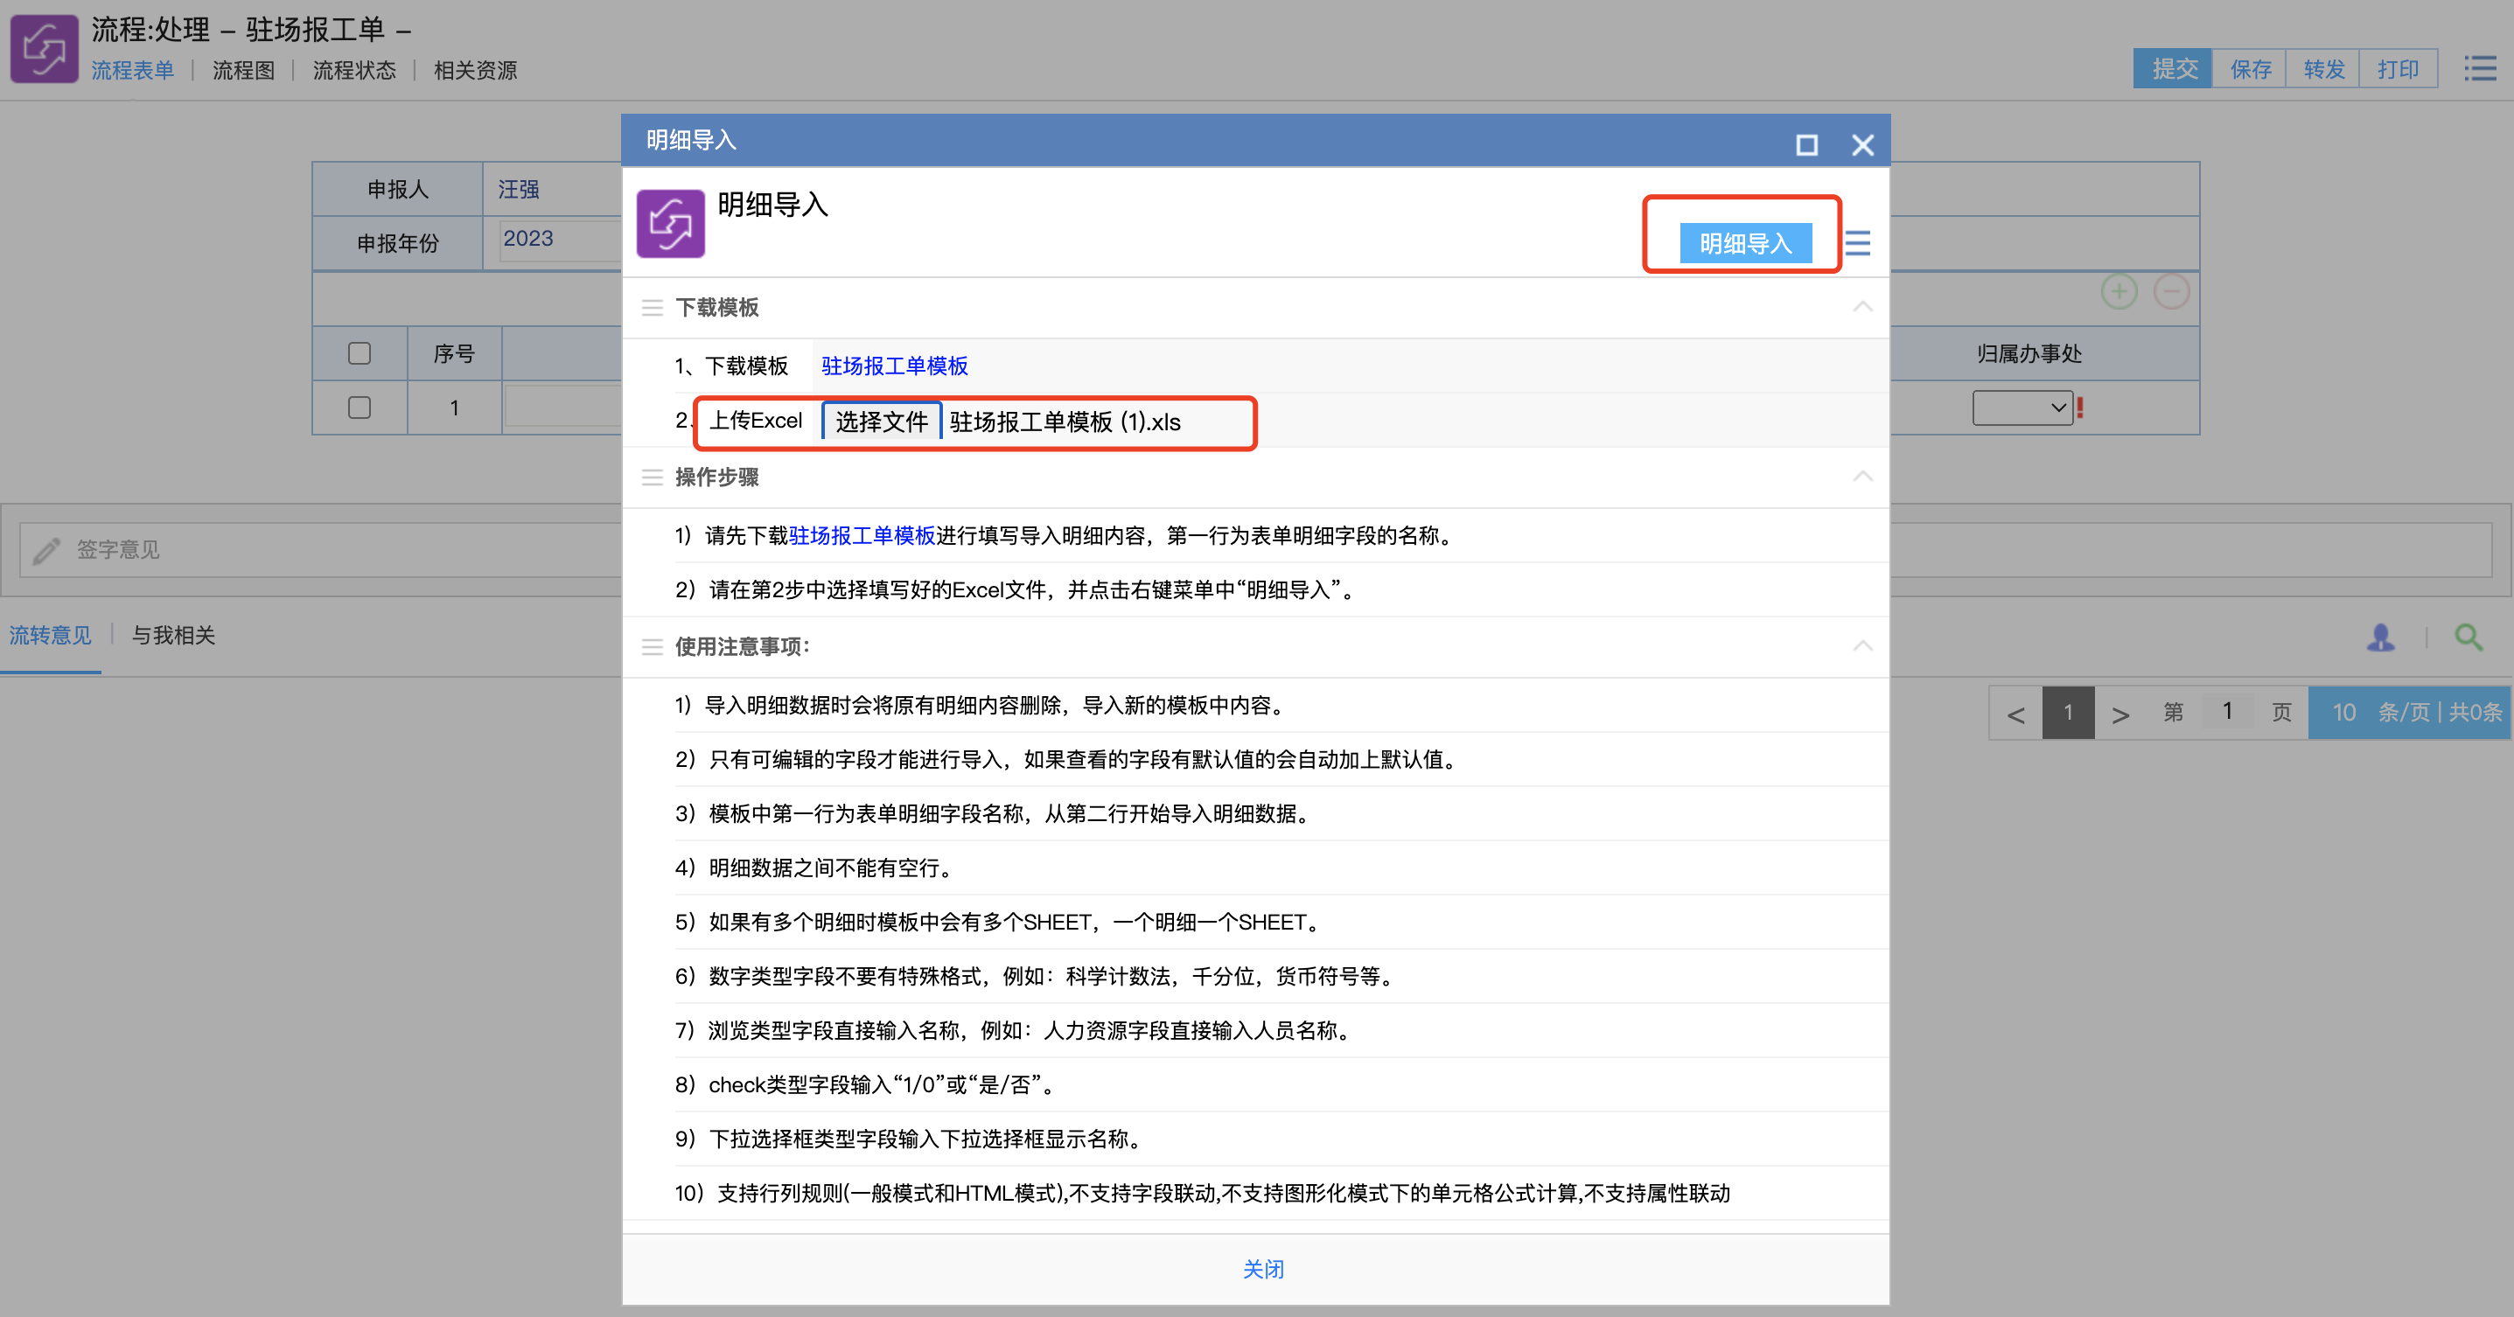Switch to the 流程图 tab

[x=244, y=70]
